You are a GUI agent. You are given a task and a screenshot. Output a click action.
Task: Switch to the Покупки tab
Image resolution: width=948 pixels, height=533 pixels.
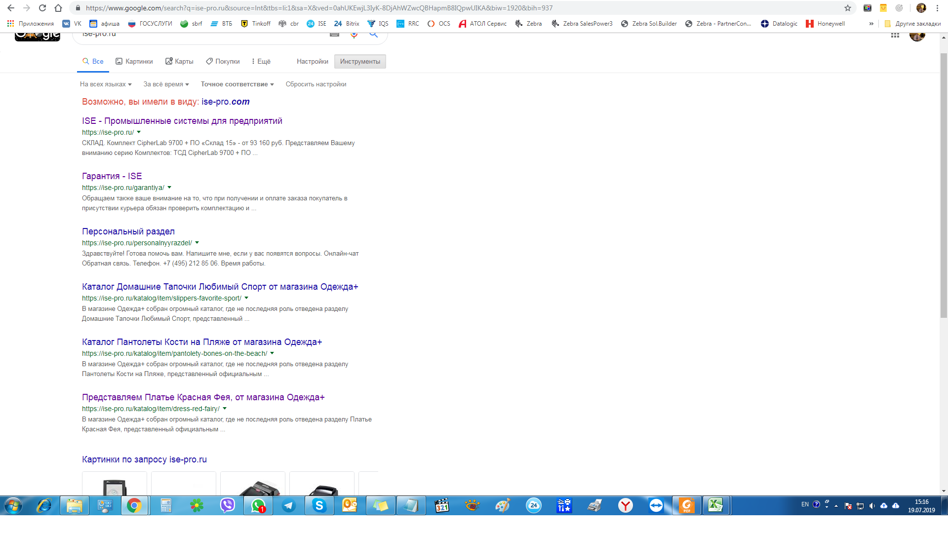[x=223, y=61]
